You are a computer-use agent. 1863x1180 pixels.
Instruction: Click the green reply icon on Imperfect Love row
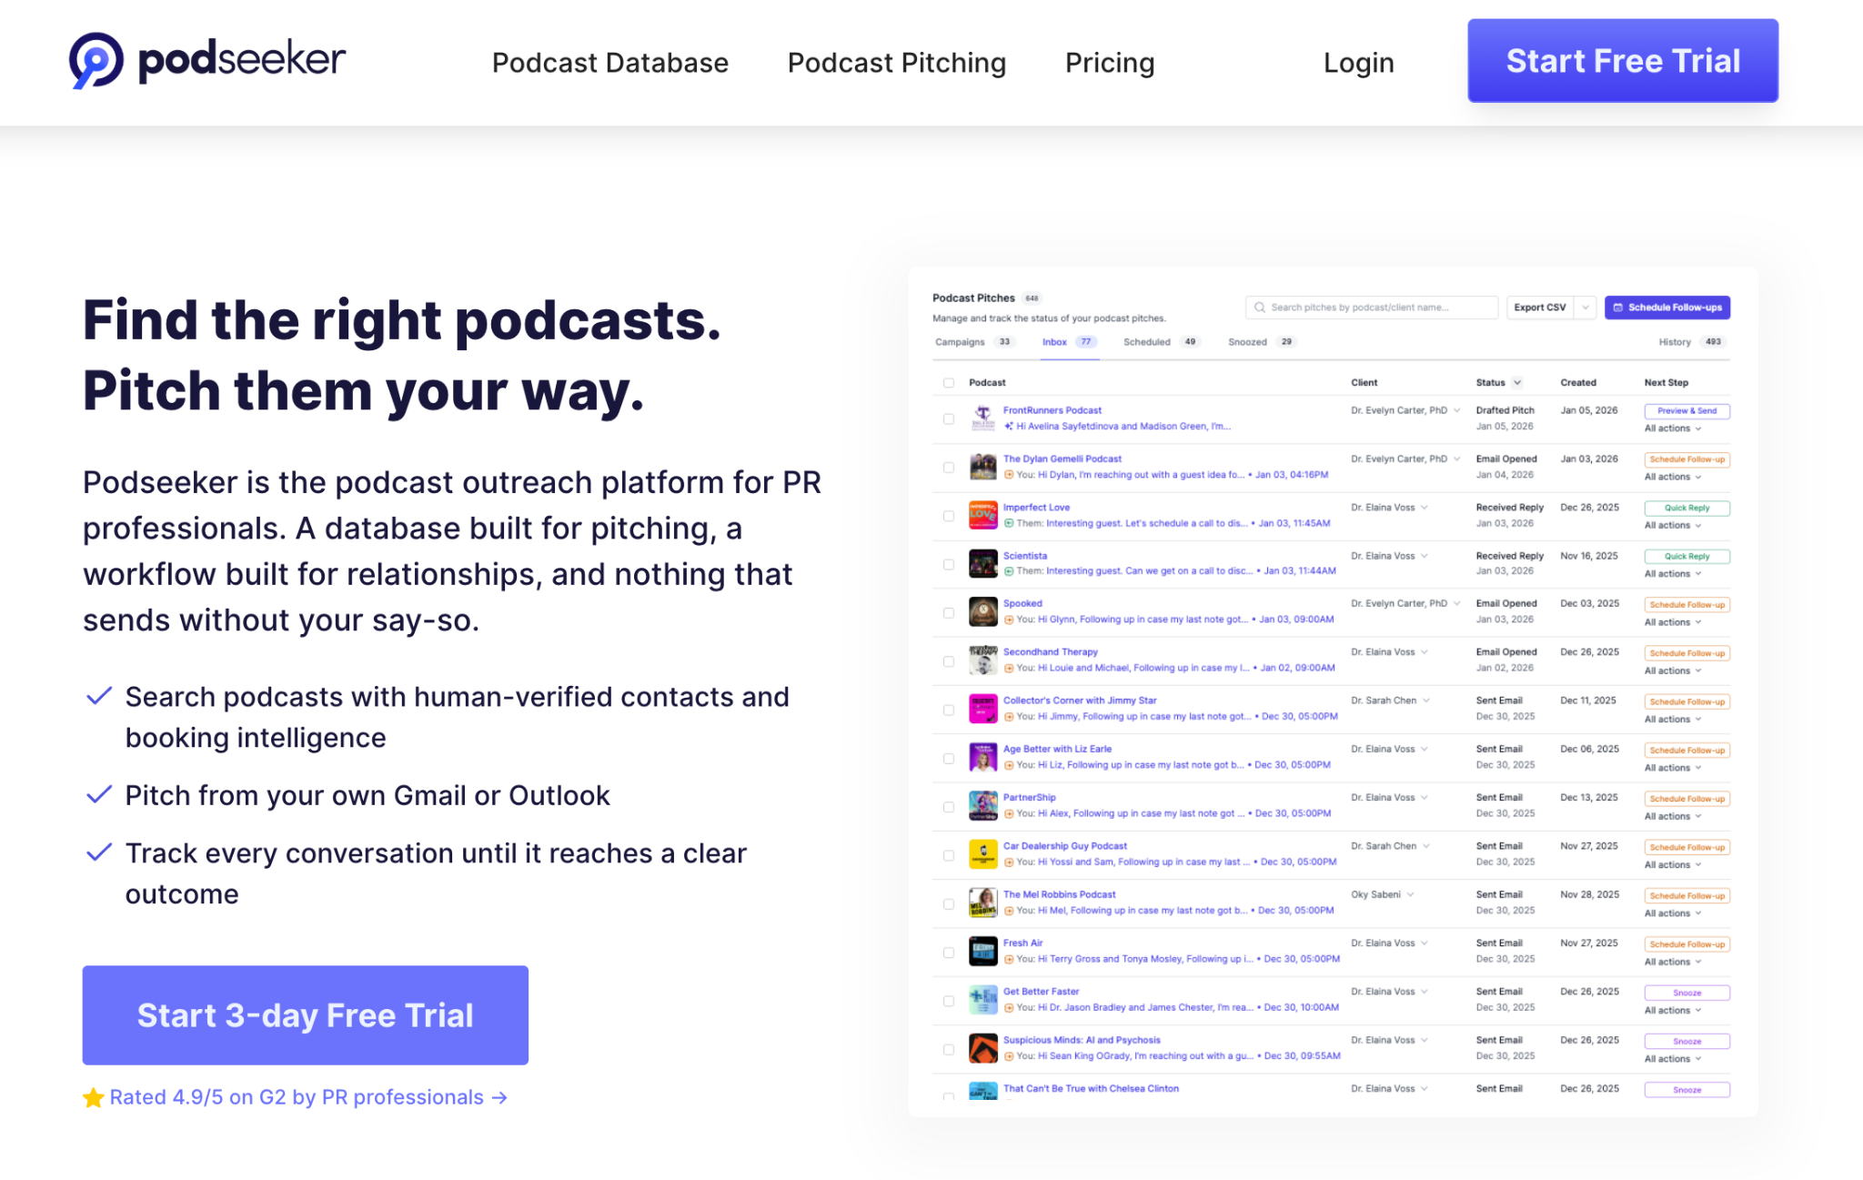tap(1009, 524)
